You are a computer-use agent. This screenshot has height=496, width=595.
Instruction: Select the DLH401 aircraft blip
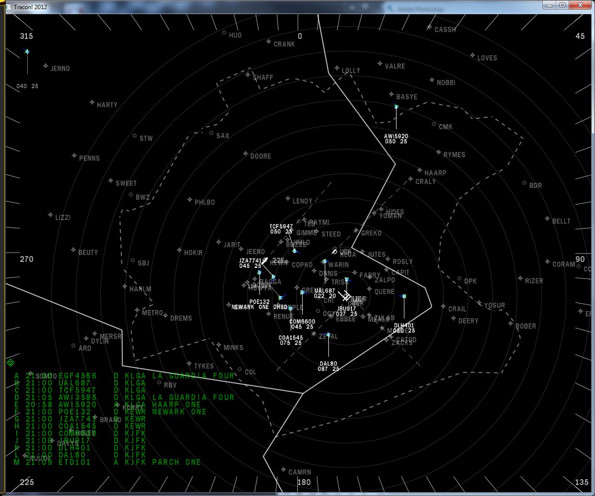404,296
